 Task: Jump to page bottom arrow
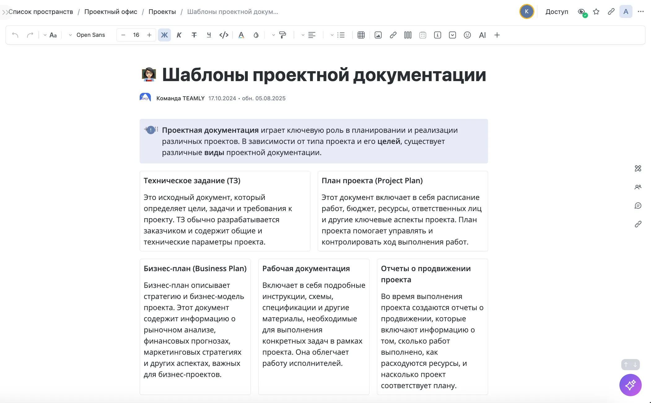pos(635,365)
